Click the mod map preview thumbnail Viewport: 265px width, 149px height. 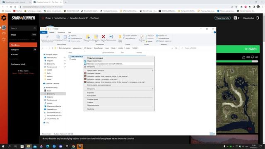pyautogui.click(x=237, y=99)
